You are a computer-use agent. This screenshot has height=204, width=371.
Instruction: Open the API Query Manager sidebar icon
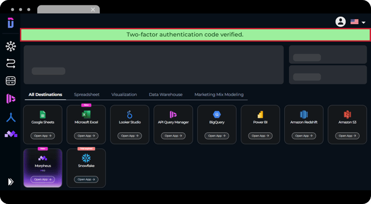[x=11, y=99]
